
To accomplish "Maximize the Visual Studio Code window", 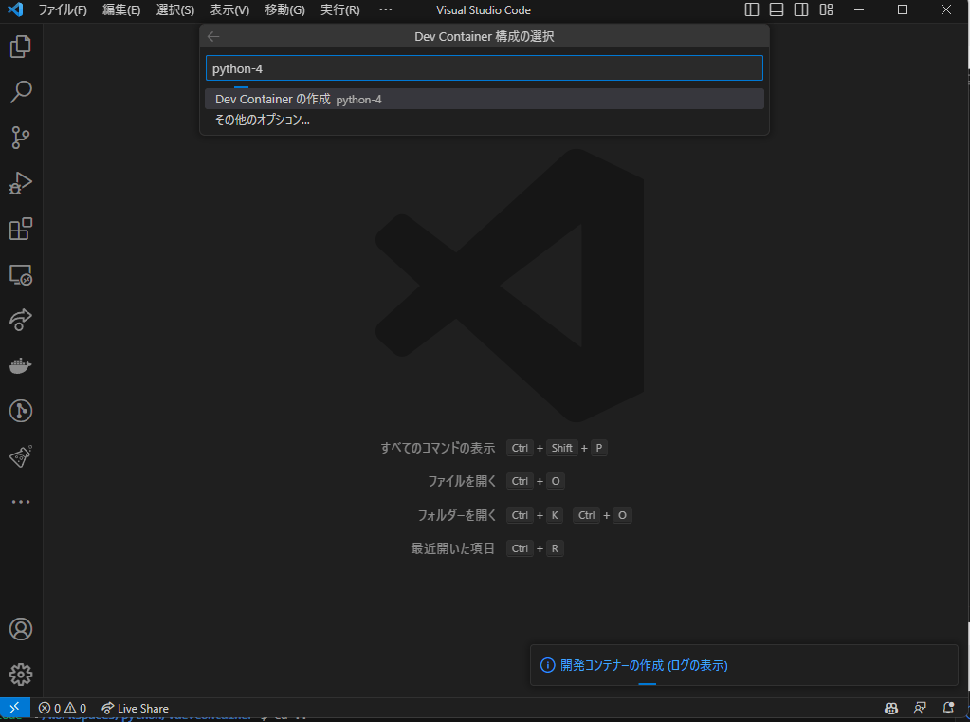I will (903, 9).
